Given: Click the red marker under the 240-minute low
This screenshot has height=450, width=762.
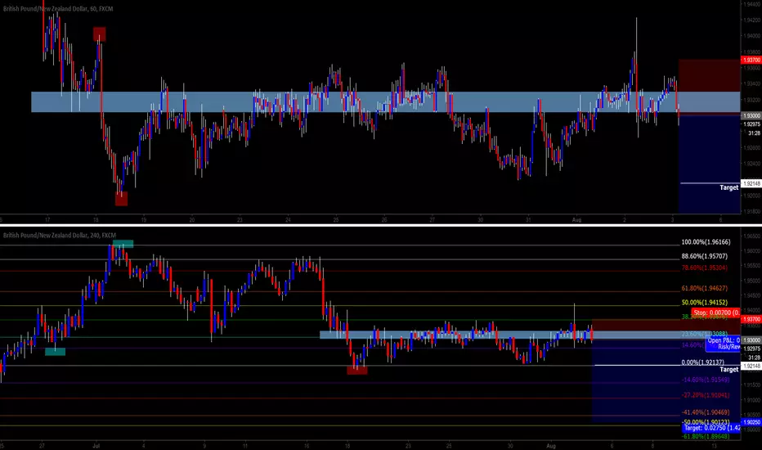Looking at the screenshot, I should 357,370.
